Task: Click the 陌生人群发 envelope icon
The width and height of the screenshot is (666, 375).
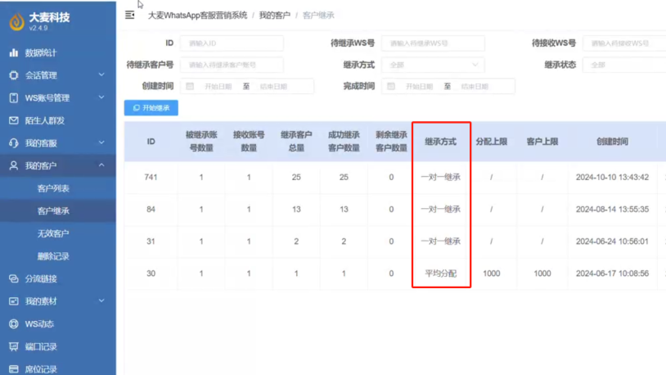Action: [14, 120]
